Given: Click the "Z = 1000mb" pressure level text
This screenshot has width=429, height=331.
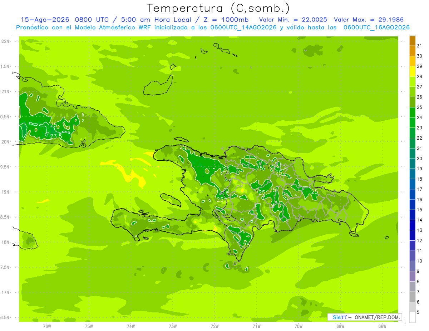Looking at the screenshot, I should pyautogui.click(x=227, y=20).
